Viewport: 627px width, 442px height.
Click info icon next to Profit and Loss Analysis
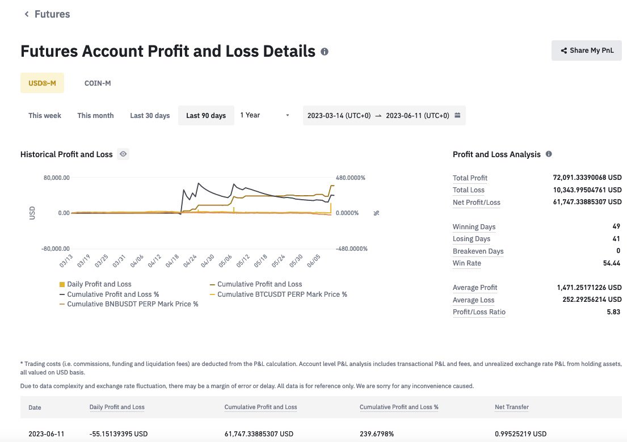(x=549, y=154)
